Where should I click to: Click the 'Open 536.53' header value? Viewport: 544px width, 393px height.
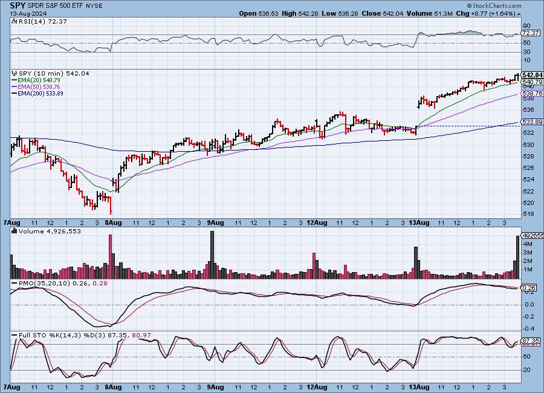pyautogui.click(x=259, y=13)
